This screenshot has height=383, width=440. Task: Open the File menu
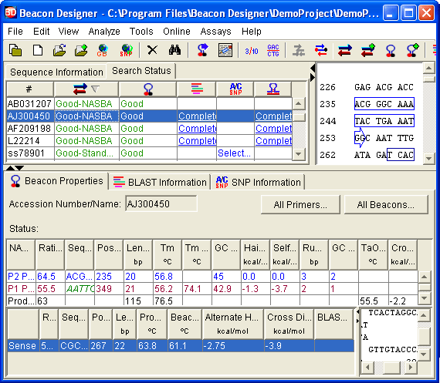15,32
